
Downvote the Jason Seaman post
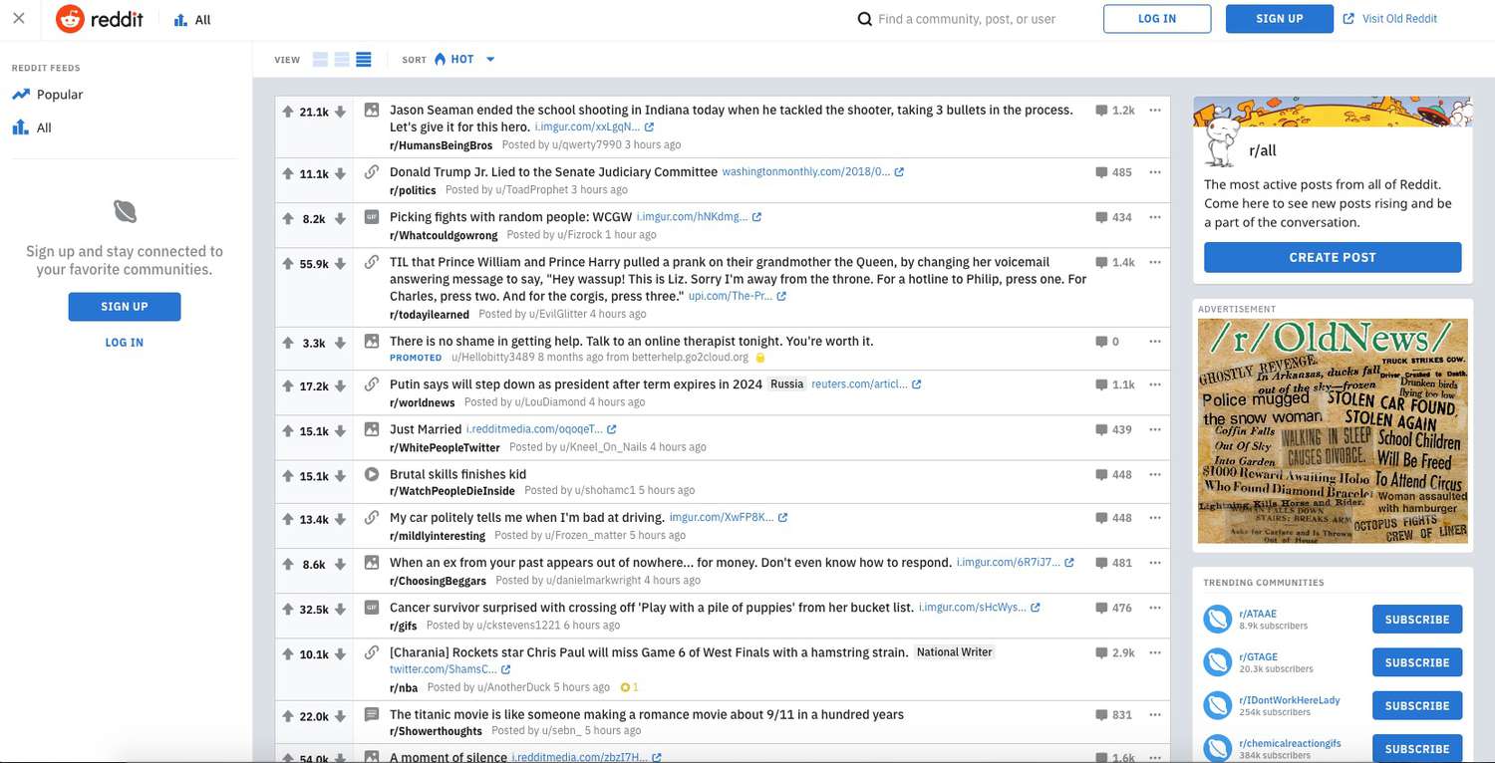pyautogui.click(x=340, y=113)
